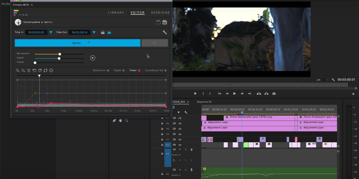Open Filmstro settings wrench
The height and width of the screenshot is (179, 359).
point(165,32)
